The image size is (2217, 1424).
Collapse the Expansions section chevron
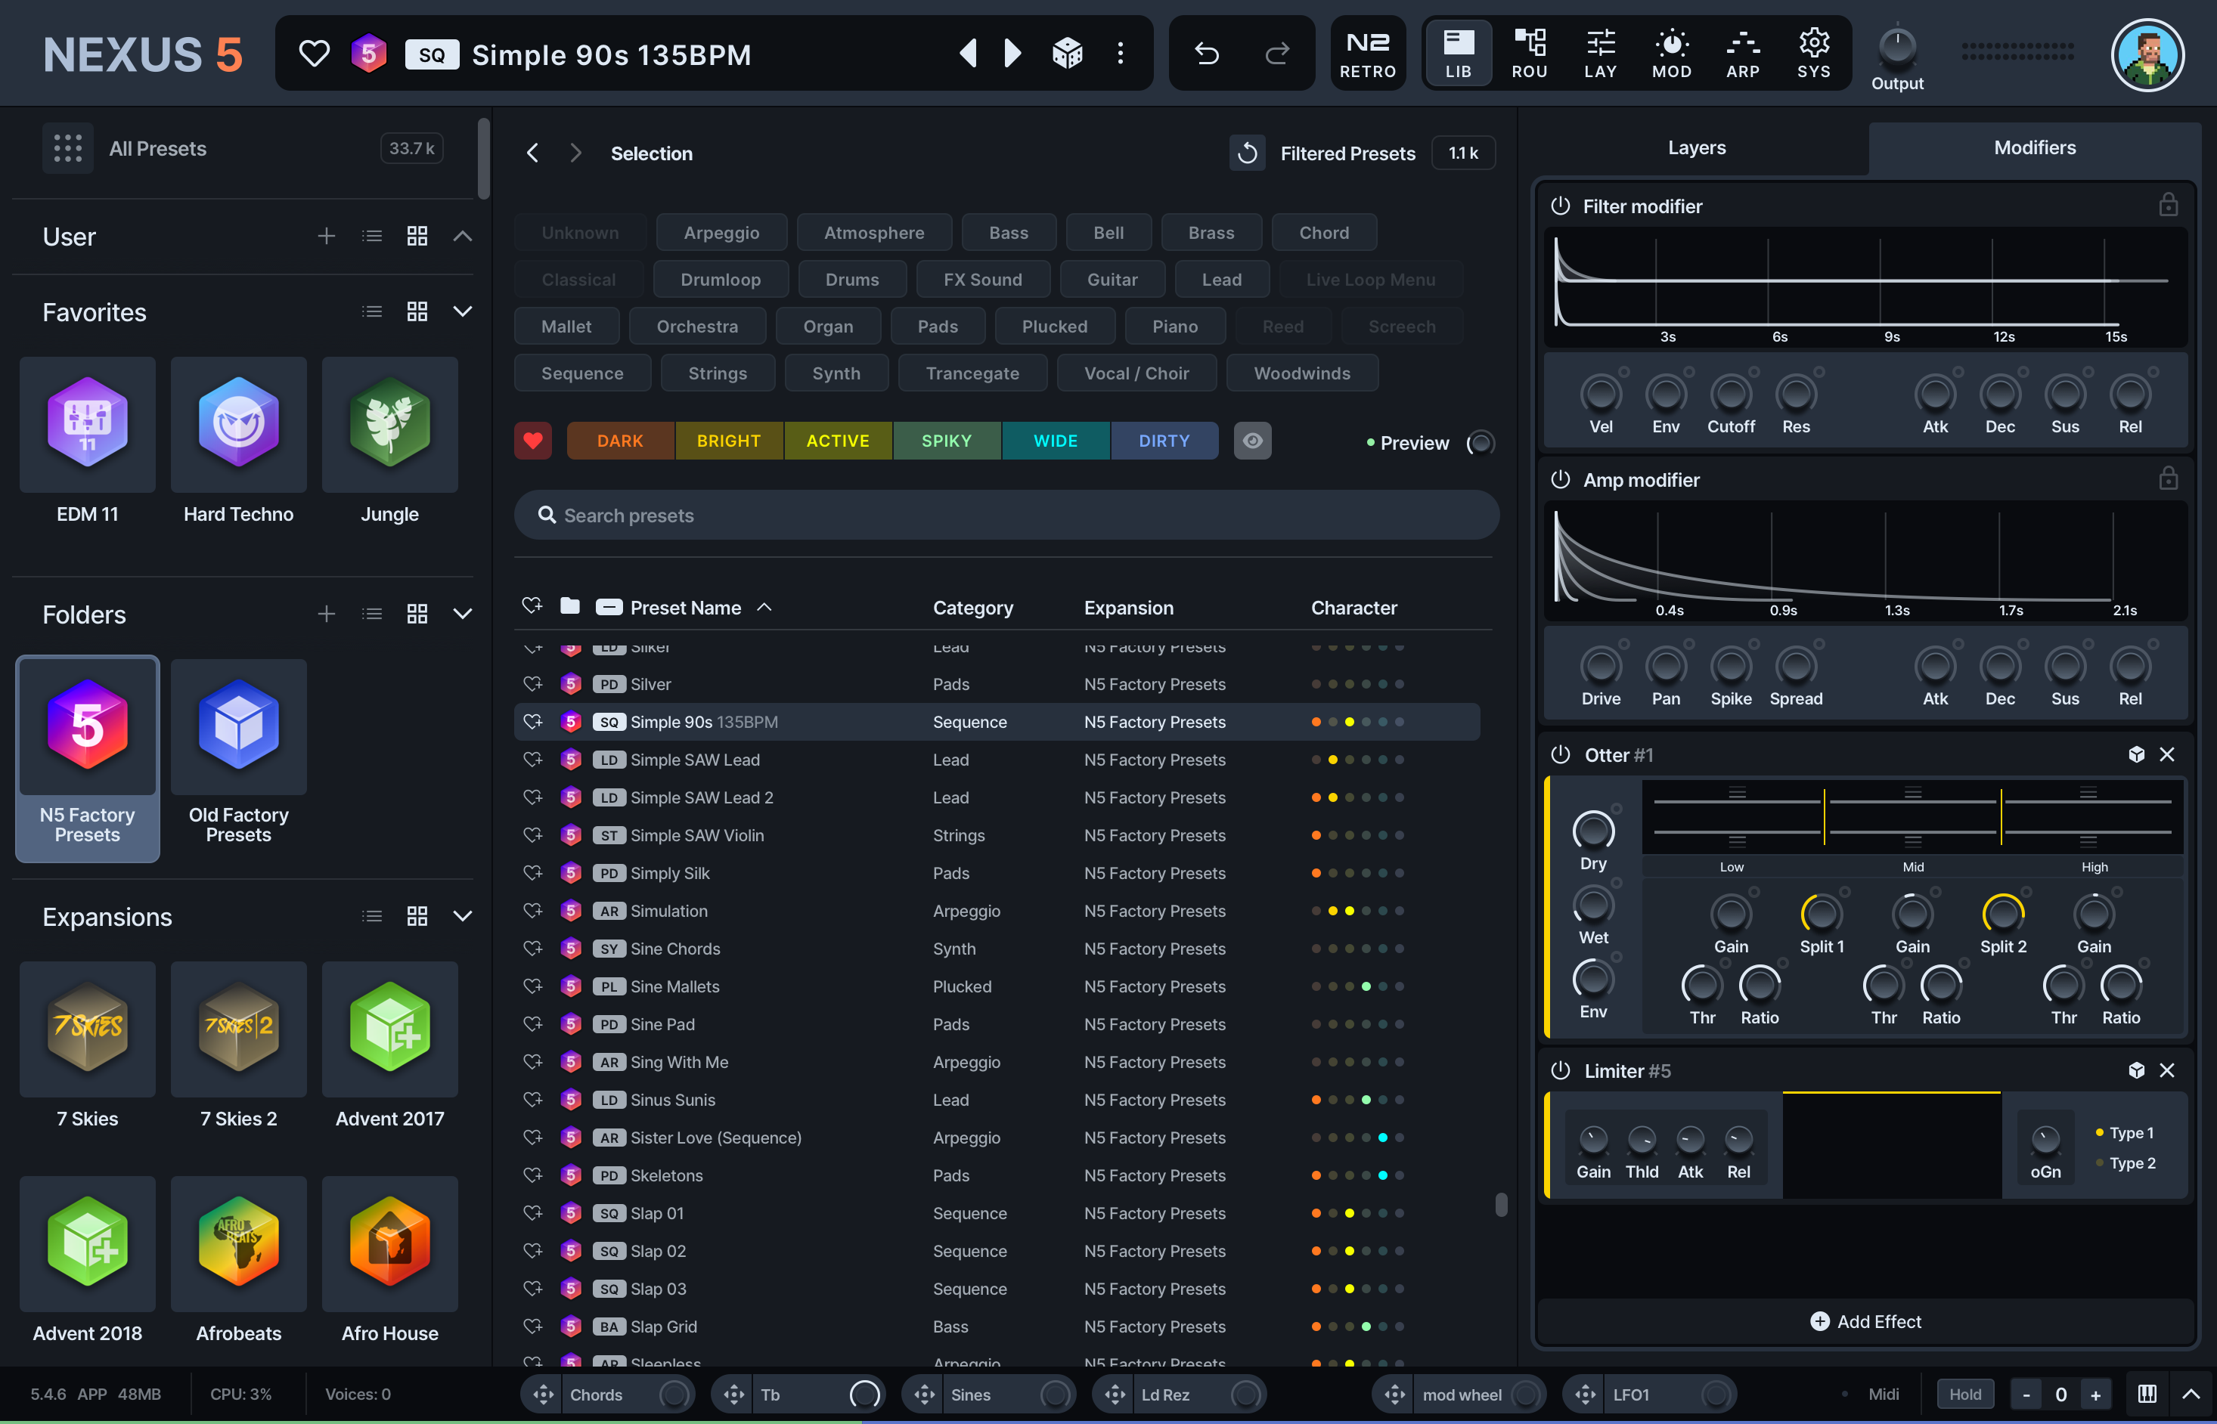(x=463, y=916)
